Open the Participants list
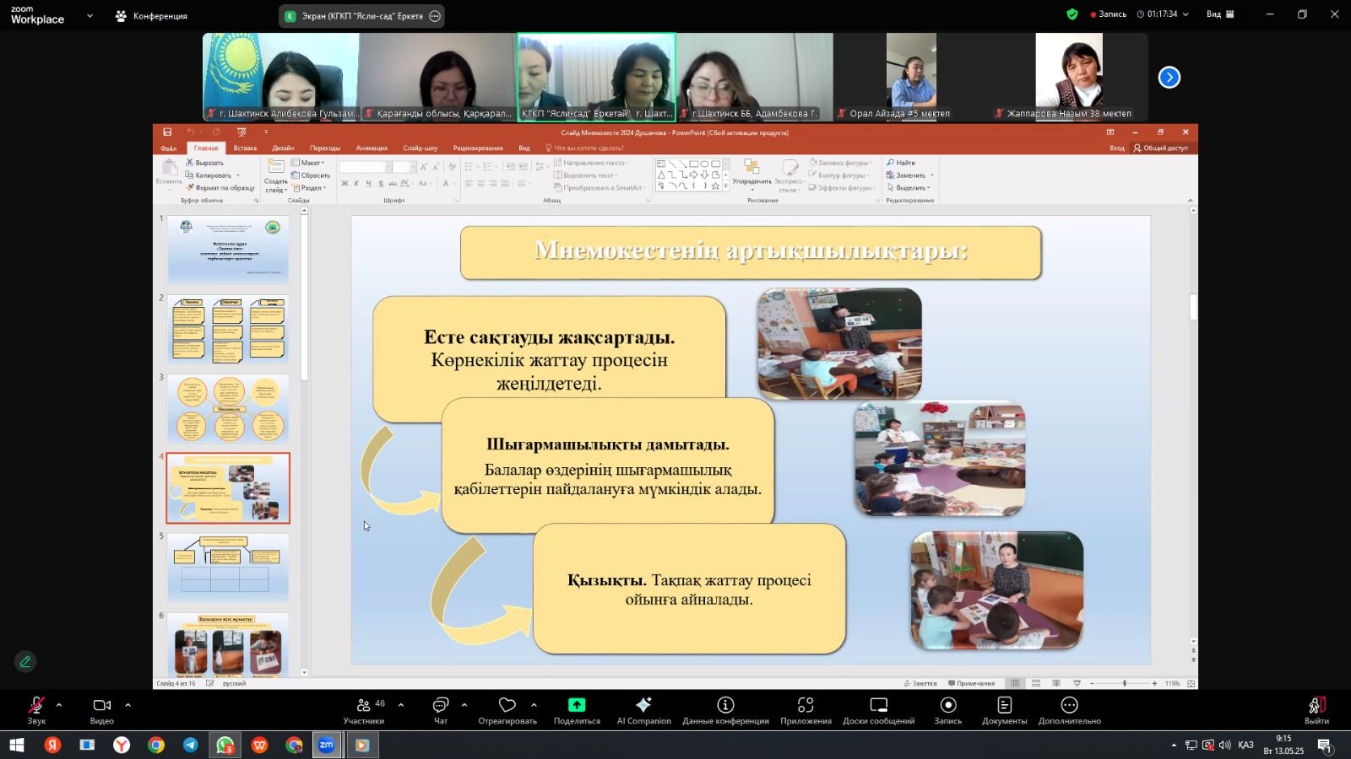 pyautogui.click(x=364, y=709)
